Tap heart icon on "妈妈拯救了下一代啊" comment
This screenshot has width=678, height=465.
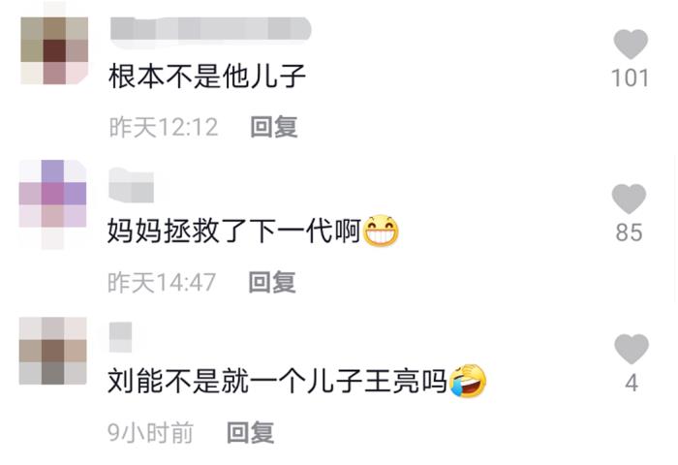click(629, 199)
